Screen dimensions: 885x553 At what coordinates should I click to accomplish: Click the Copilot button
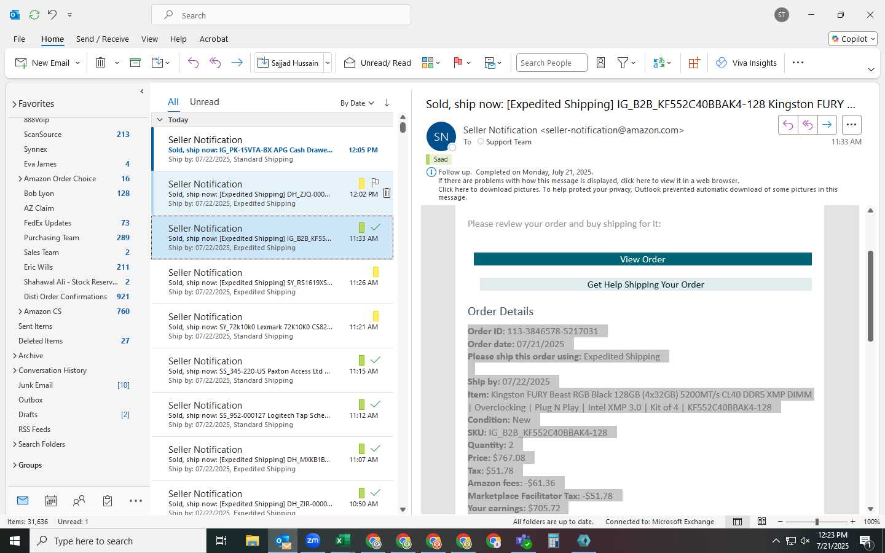coord(853,39)
